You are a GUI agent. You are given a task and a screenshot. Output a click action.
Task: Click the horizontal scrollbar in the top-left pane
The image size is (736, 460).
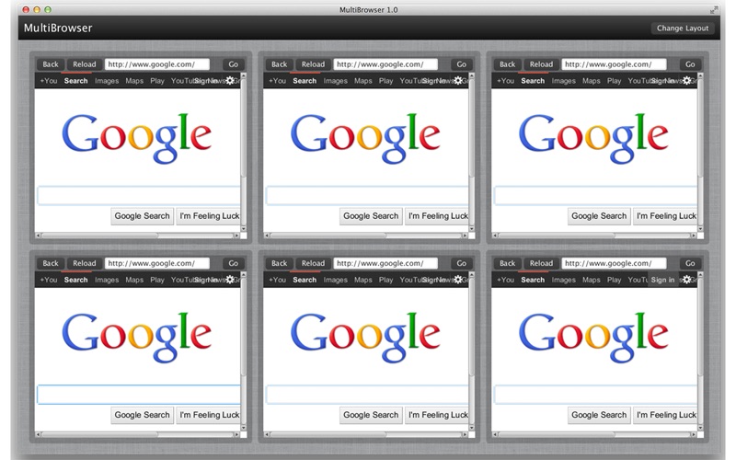(137, 236)
